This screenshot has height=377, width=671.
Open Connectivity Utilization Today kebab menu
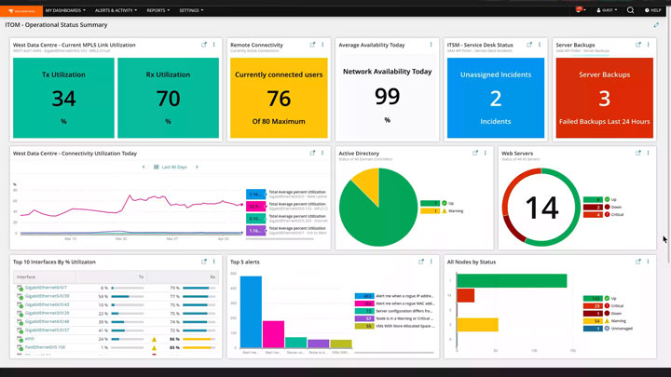point(322,153)
